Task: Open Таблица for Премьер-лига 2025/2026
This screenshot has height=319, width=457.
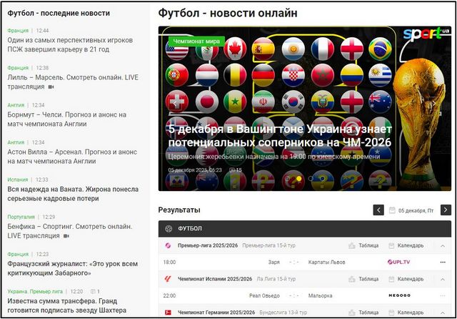Action: point(363,245)
